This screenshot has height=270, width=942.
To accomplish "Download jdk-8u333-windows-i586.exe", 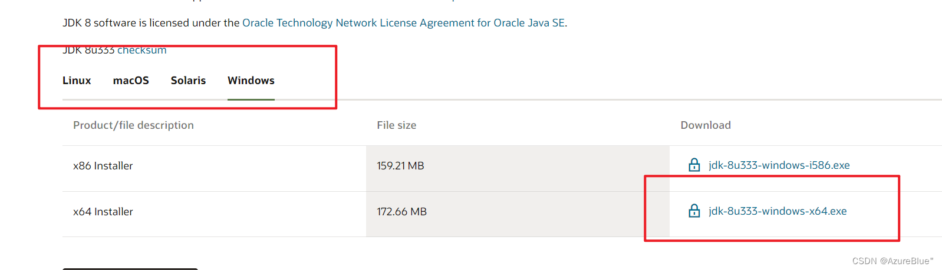I will point(779,165).
